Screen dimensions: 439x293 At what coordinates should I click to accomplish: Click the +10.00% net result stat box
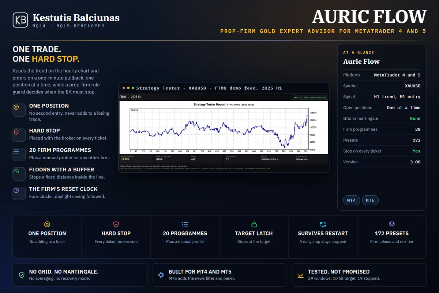pyautogui.click(x=136, y=159)
